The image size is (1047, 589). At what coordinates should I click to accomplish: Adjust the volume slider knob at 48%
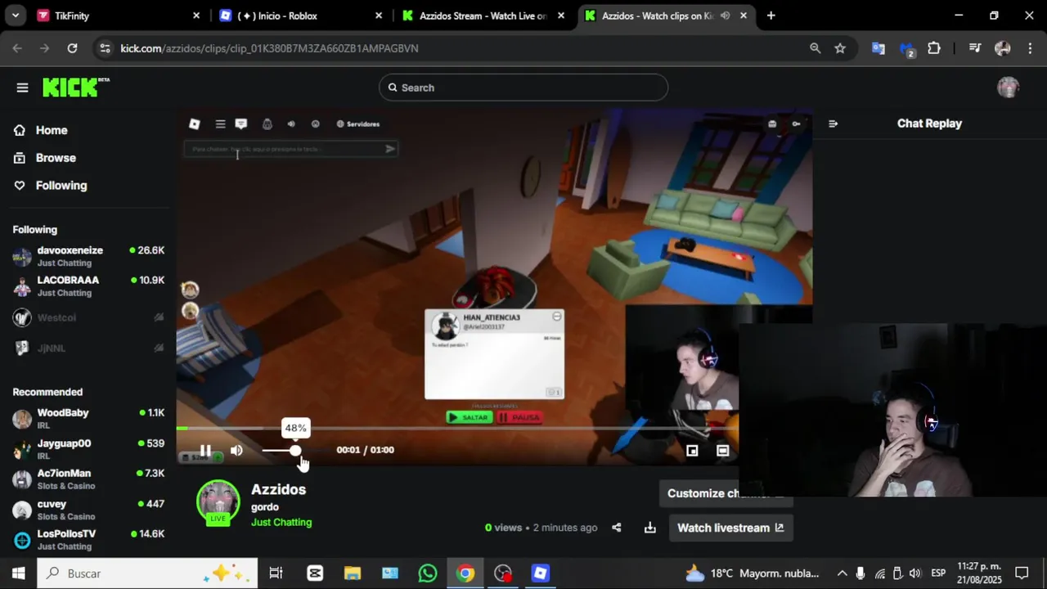(x=295, y=451)
